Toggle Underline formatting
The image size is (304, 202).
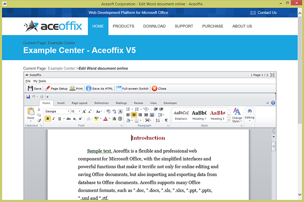[60, 119]
